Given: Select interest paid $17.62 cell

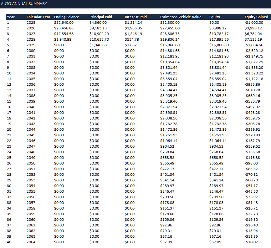Looking at the screenshot, I should (131, 45).
